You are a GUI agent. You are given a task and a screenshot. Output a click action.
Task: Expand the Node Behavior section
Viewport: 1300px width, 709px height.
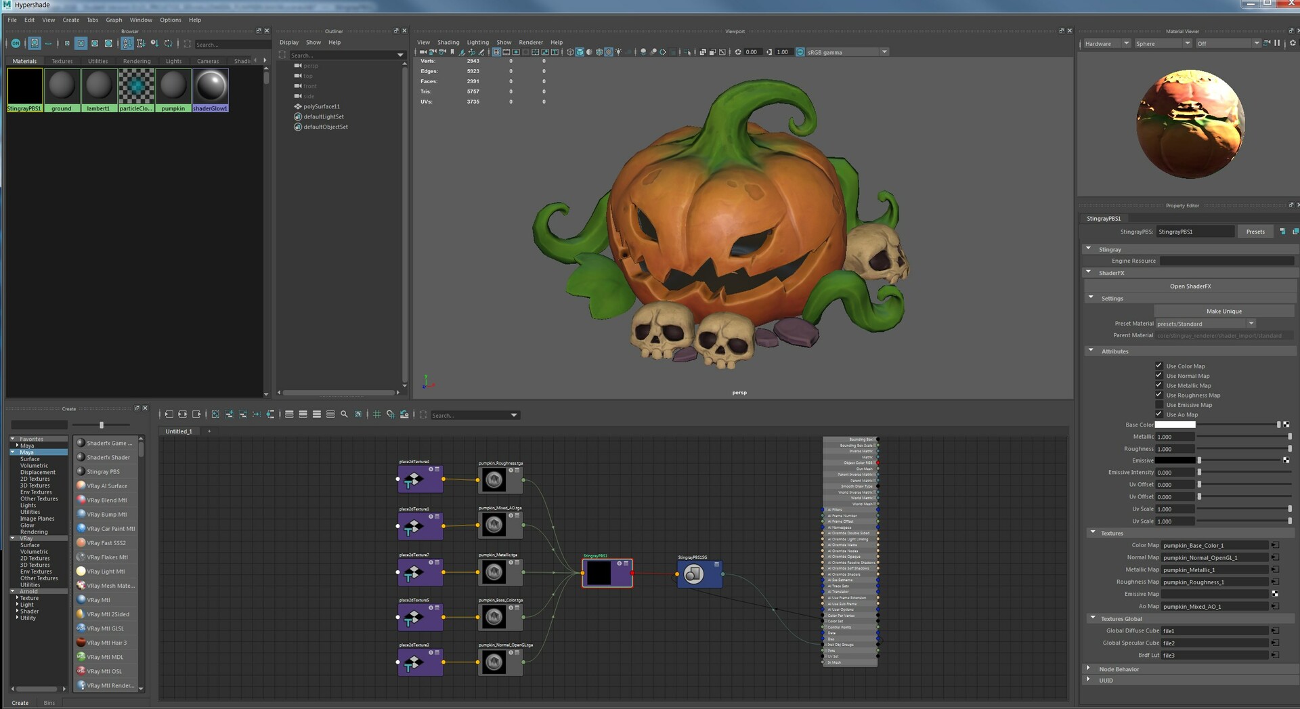click(1089, 668)
